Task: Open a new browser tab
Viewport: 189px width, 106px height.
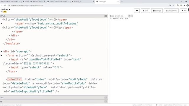Action: click(x=122, y=2)
